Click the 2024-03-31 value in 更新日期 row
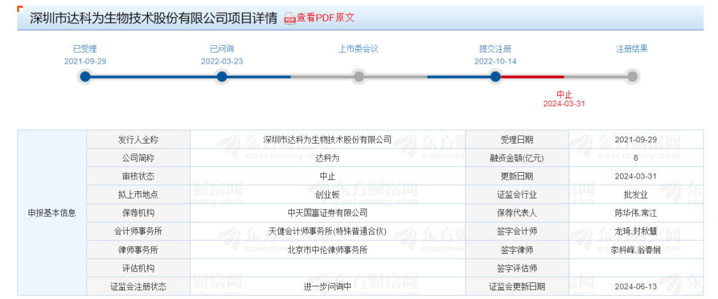Viewport: 718px width, 299px height. pos(636,176)
